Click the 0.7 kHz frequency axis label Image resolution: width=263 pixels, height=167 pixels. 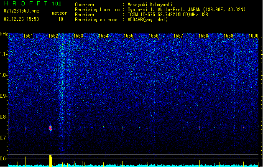[4, 138]
